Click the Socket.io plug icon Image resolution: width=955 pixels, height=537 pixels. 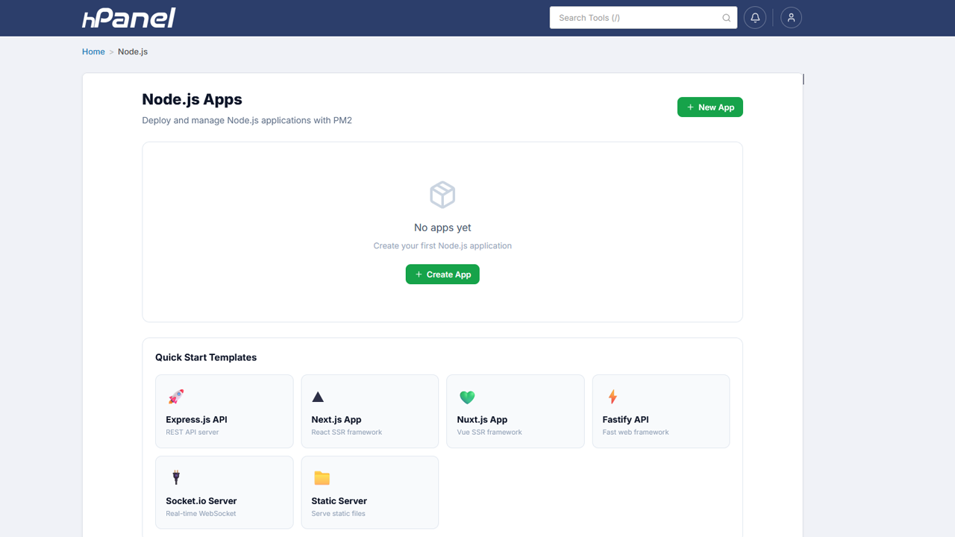pyautogui.click(x=176, y=477)
